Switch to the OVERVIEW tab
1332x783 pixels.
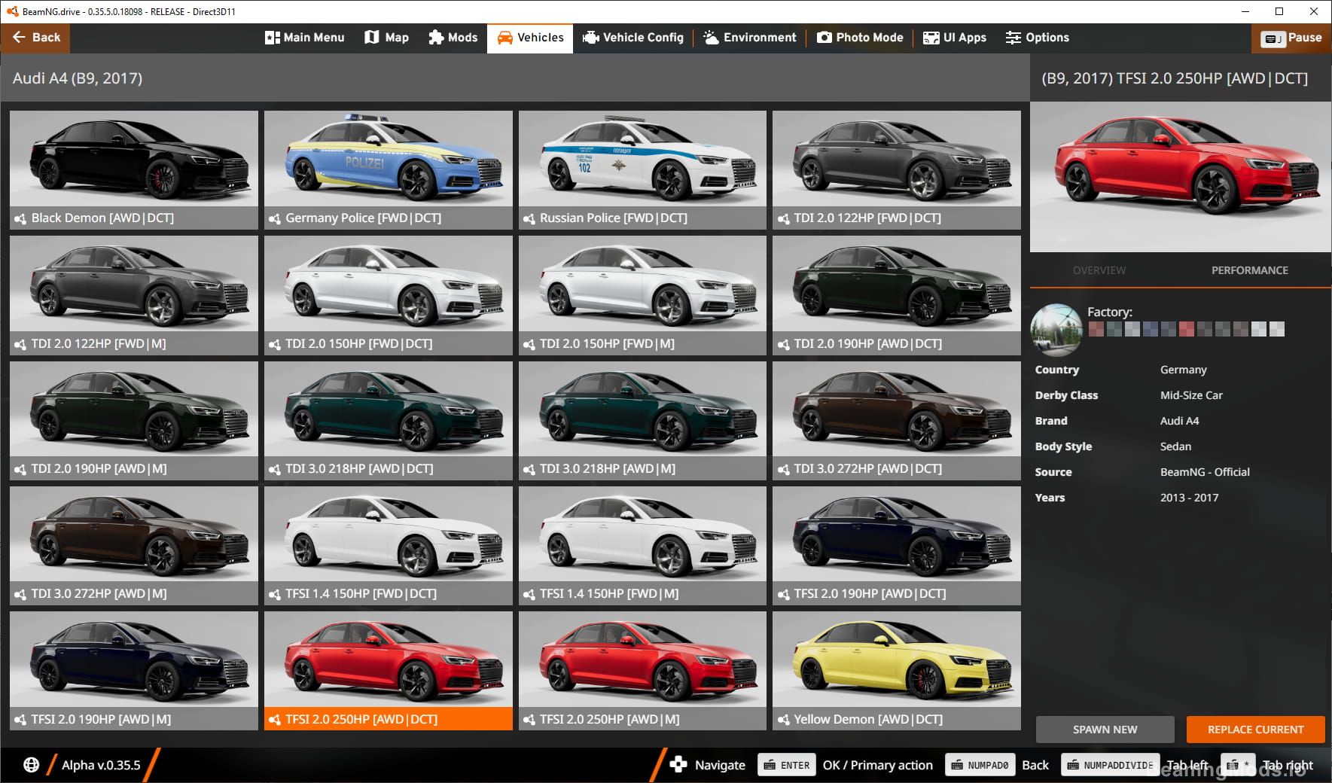click(1099, 270)
